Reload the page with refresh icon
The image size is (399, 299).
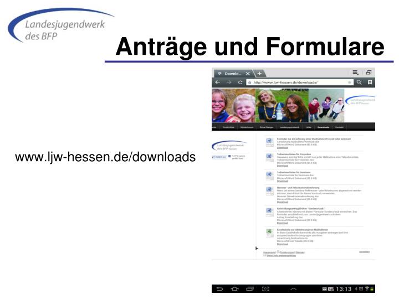click(x=240, y=83)
